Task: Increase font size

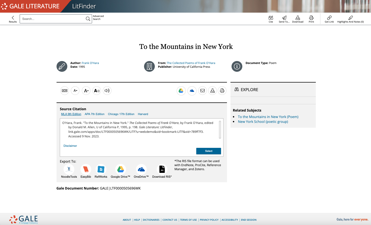Action: [86, 91]
